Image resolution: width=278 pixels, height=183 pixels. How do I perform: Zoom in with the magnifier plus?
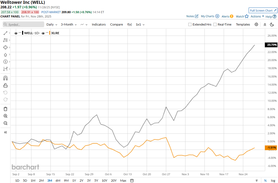pyautogui.click(x=5, y=116)
